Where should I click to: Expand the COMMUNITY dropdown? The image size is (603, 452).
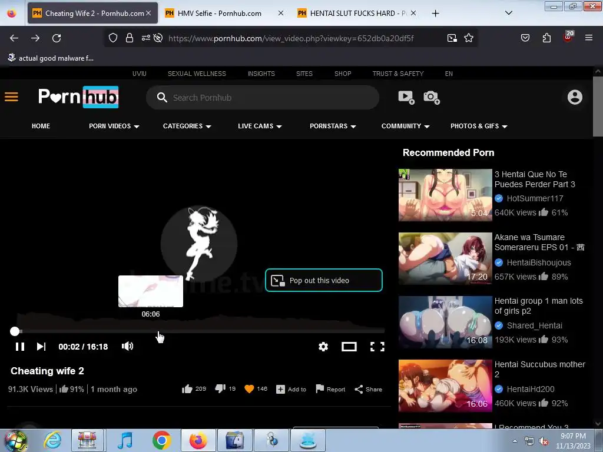[x=405, y=126]
